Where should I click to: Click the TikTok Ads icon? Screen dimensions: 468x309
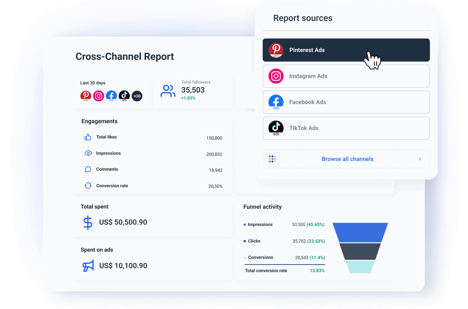(x=276, y=128)
